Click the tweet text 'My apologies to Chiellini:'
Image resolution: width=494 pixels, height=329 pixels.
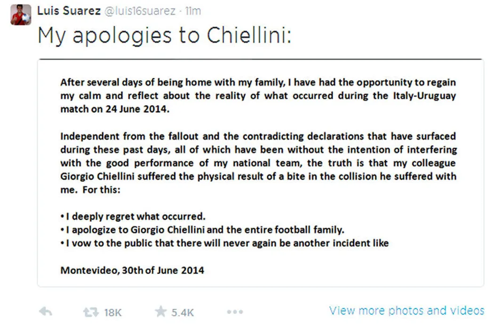click(x=165, y=36)
